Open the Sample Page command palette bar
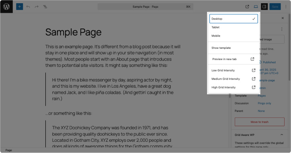 pos(145,7)
